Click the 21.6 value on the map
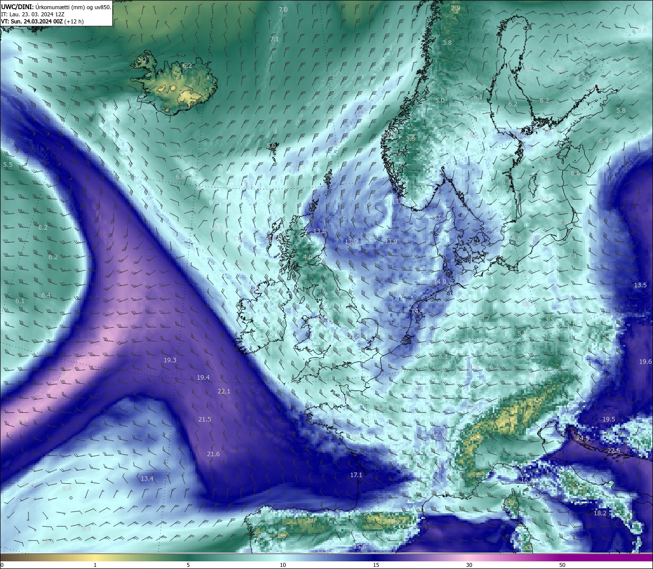The height and width of the screenshot is (569, 653). coord(213,454)
